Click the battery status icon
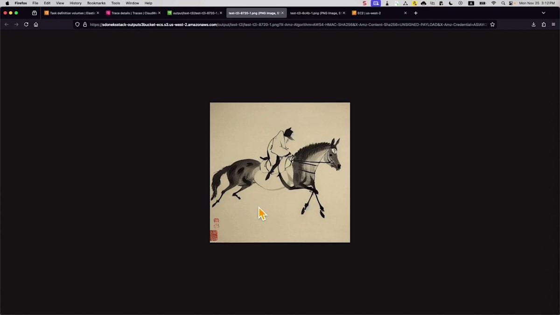 tap(483, 3)
